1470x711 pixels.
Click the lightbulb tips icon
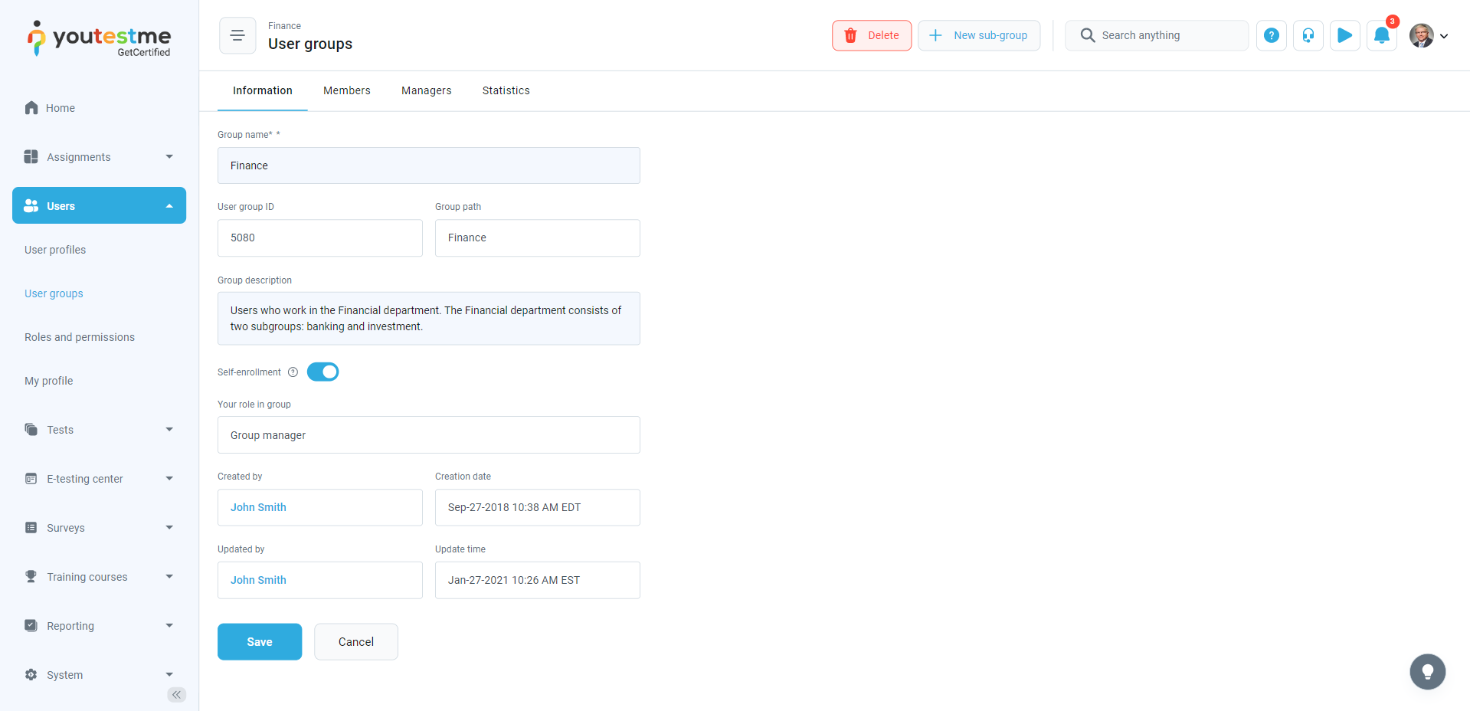coord(1427,672)
